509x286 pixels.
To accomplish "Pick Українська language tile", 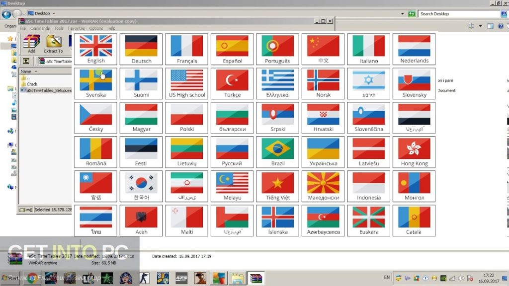I will [323, 152].
